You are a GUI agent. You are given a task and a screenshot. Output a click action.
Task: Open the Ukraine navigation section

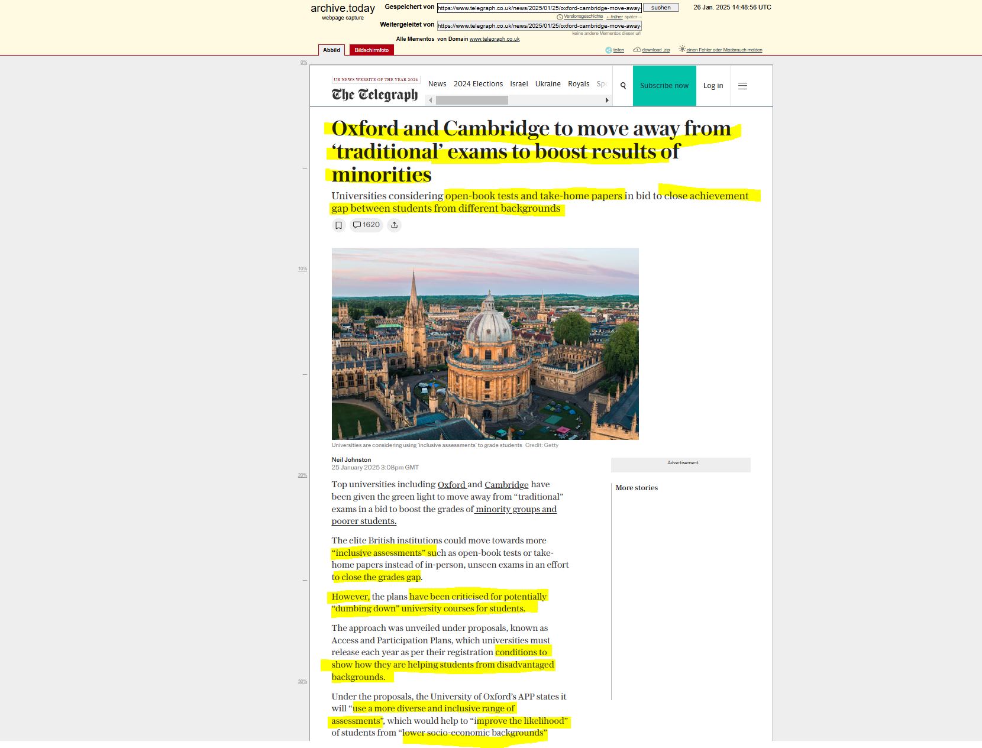pyautogui.click(x=548, y=84)
